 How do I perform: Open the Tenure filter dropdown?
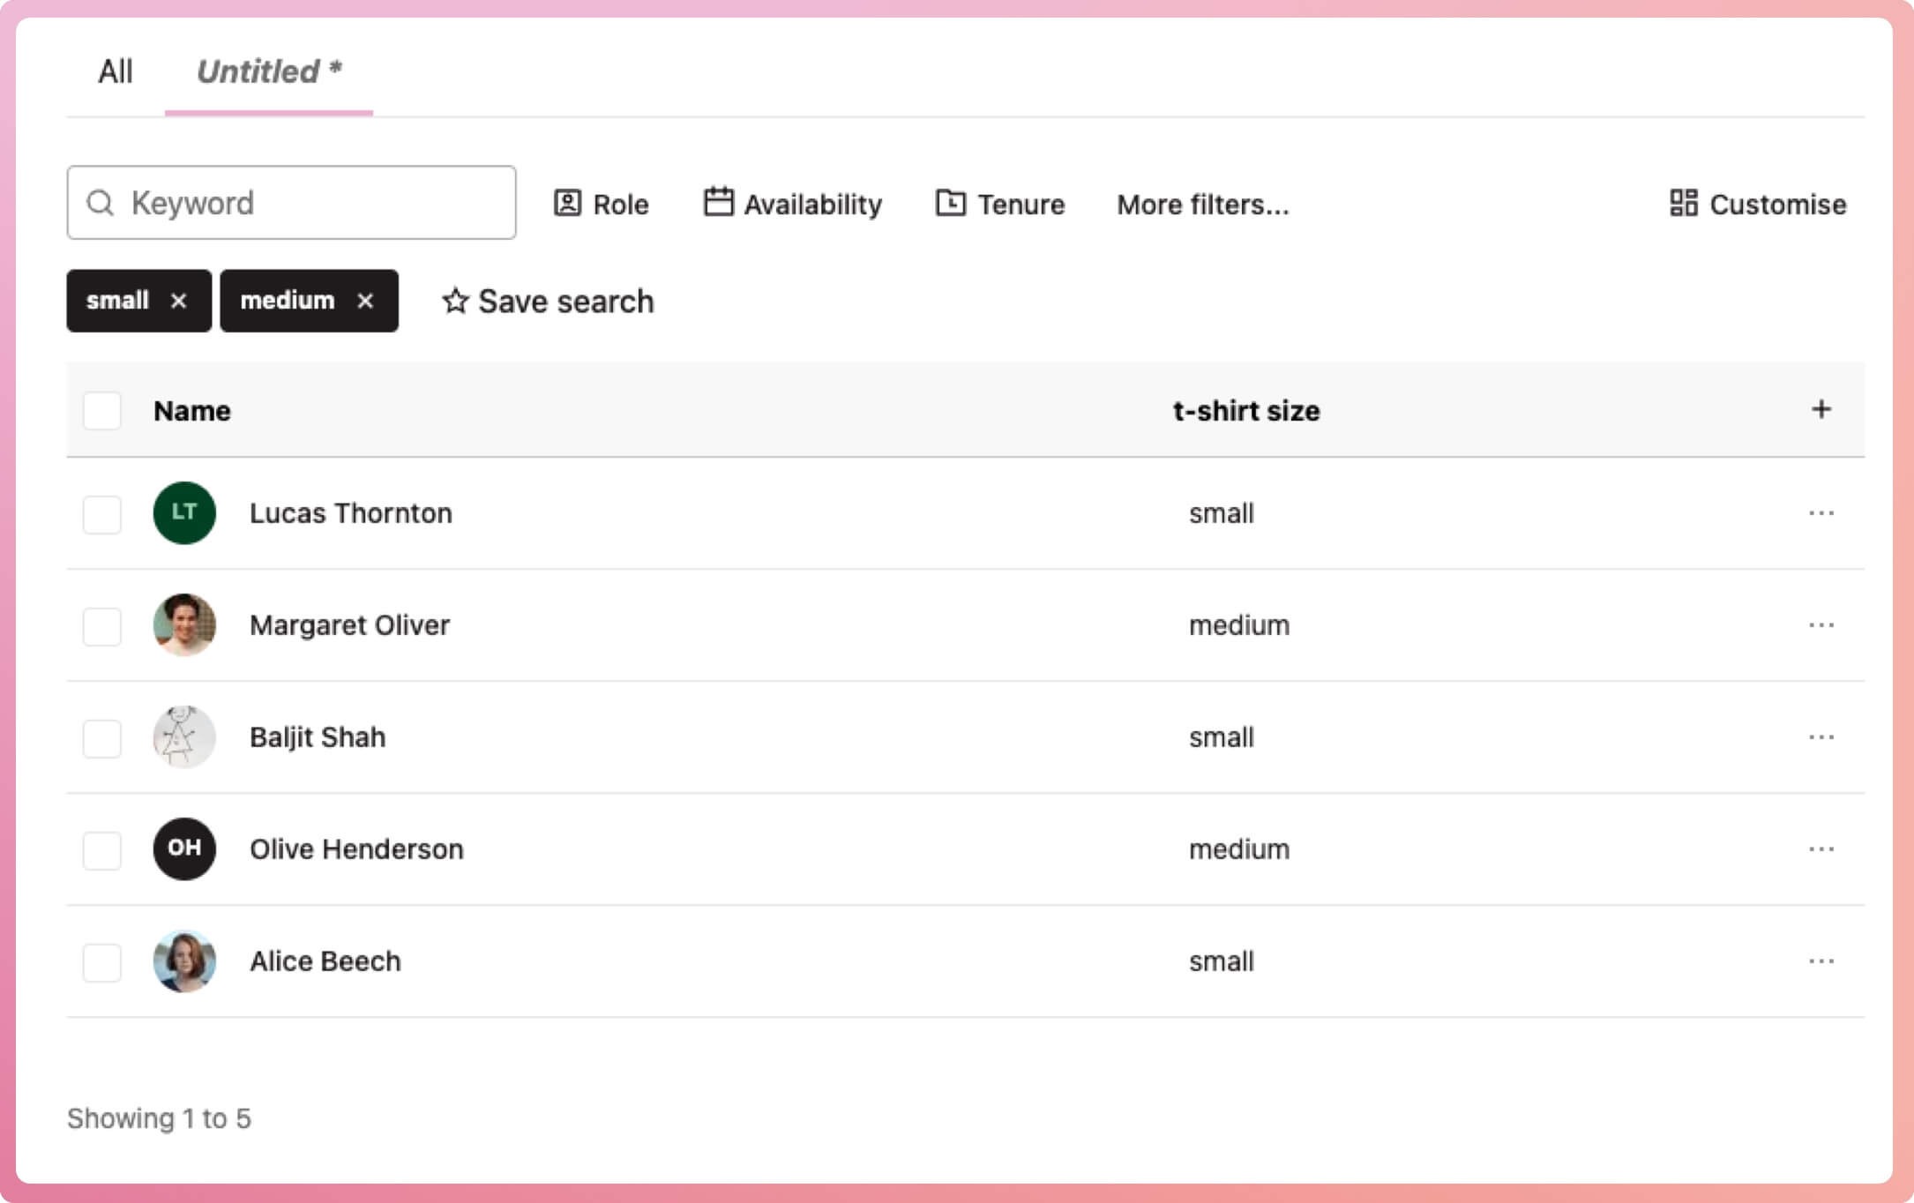point(999,204)
